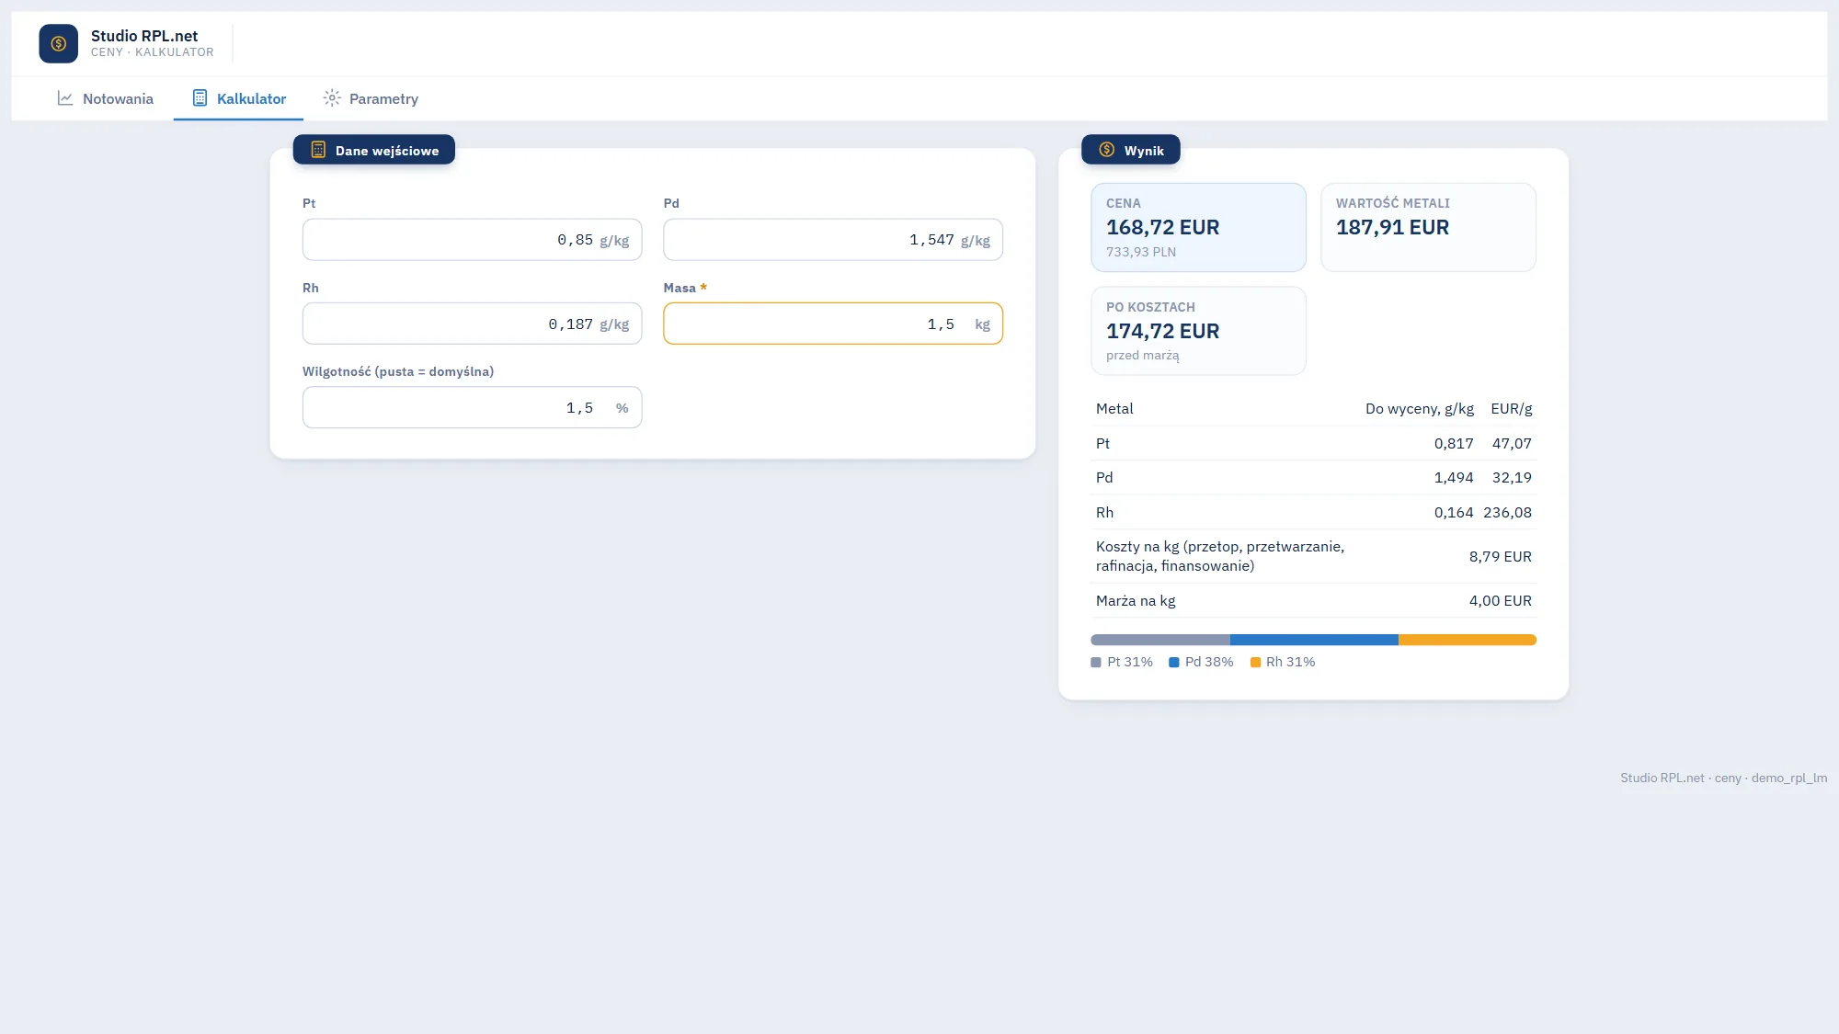The width and height of the screenshot is (1839, 1034).
Task: Focus the Pt content input field
Action: point(472,240)
